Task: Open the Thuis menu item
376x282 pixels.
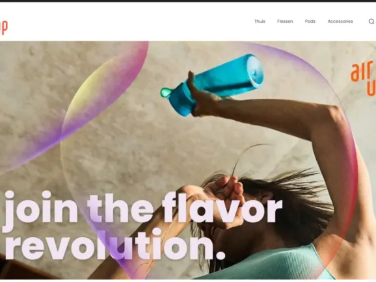Action: pyautogui.click(x=260, y=21)
